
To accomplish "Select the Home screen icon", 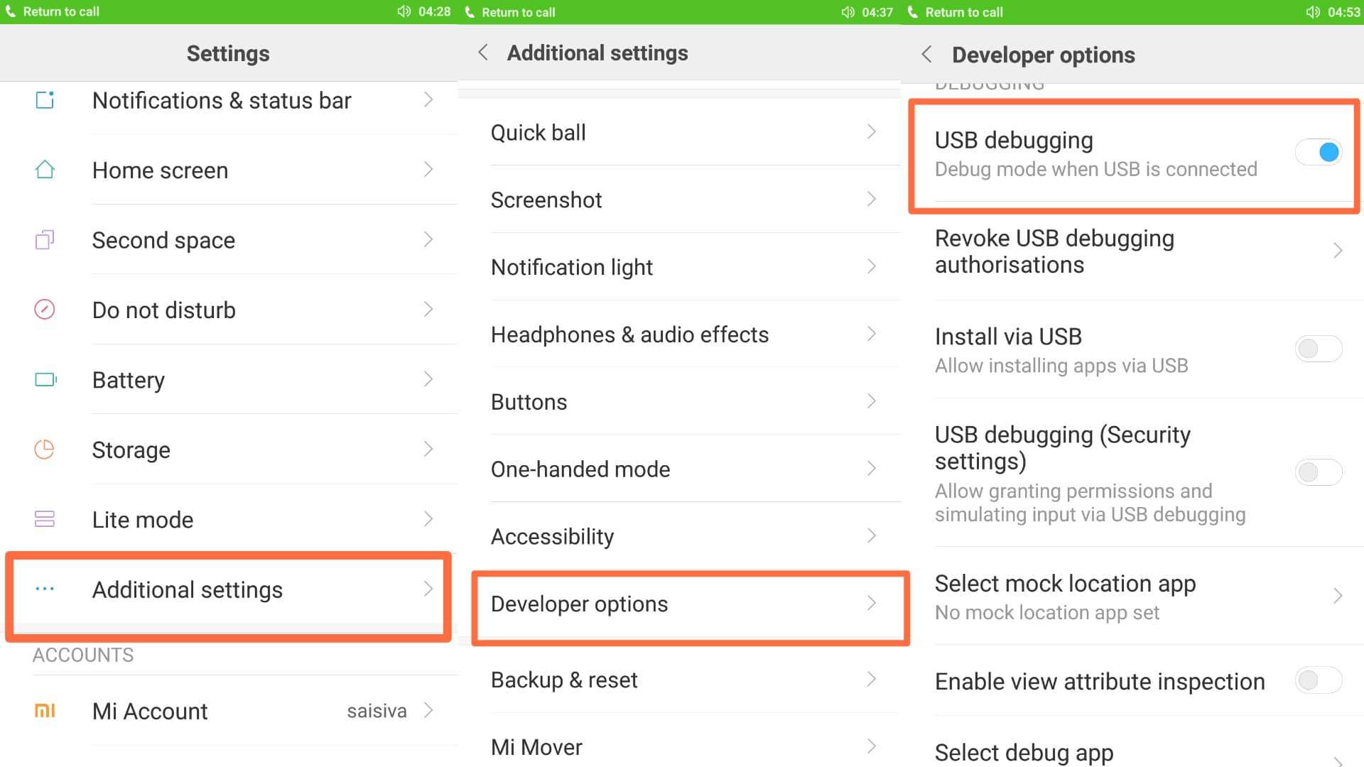I will pyautogui.click(x=45, y=170).
